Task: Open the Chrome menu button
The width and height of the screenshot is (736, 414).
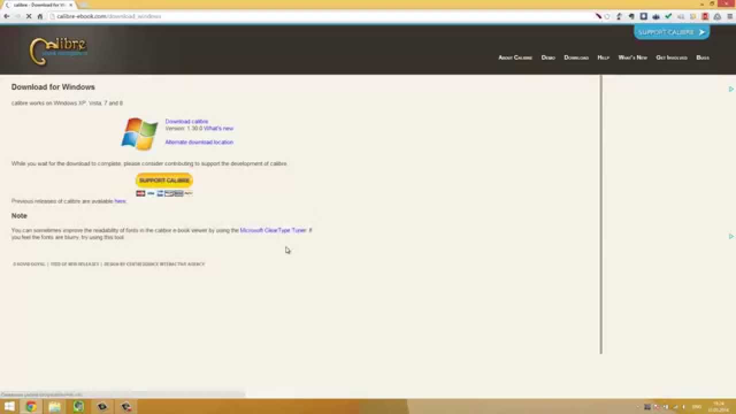Action: (x=730, y=17)
